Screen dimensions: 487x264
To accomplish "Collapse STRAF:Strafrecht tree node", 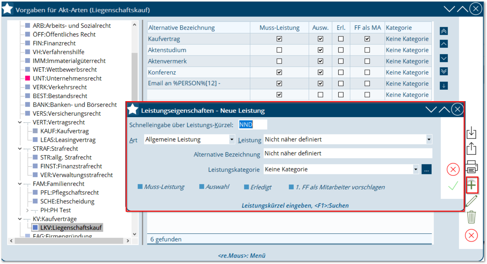I will tap(20, 149).
